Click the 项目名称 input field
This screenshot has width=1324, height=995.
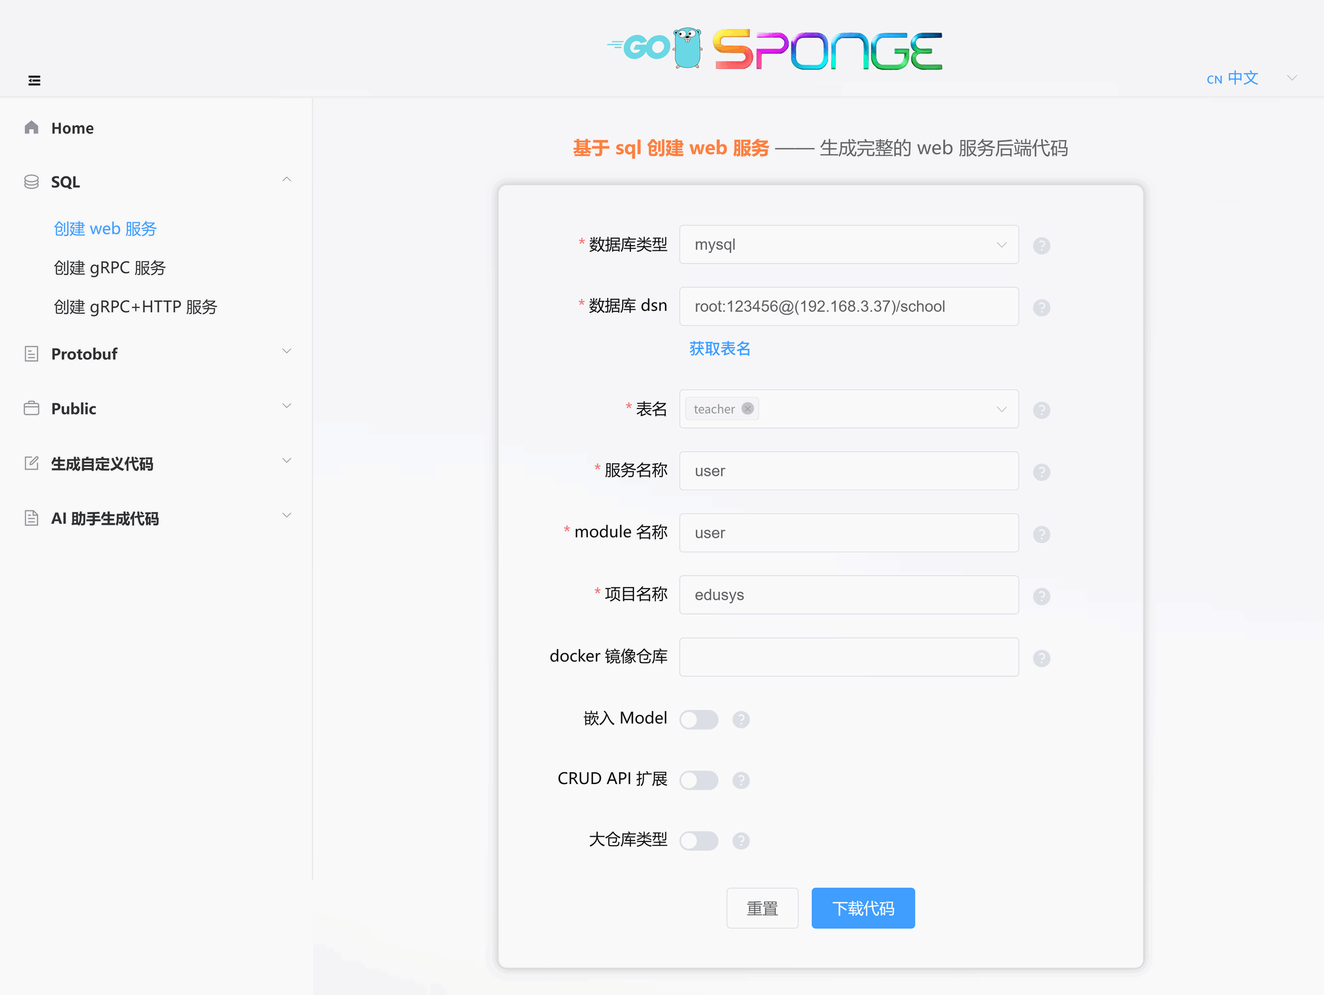point(848,595)
